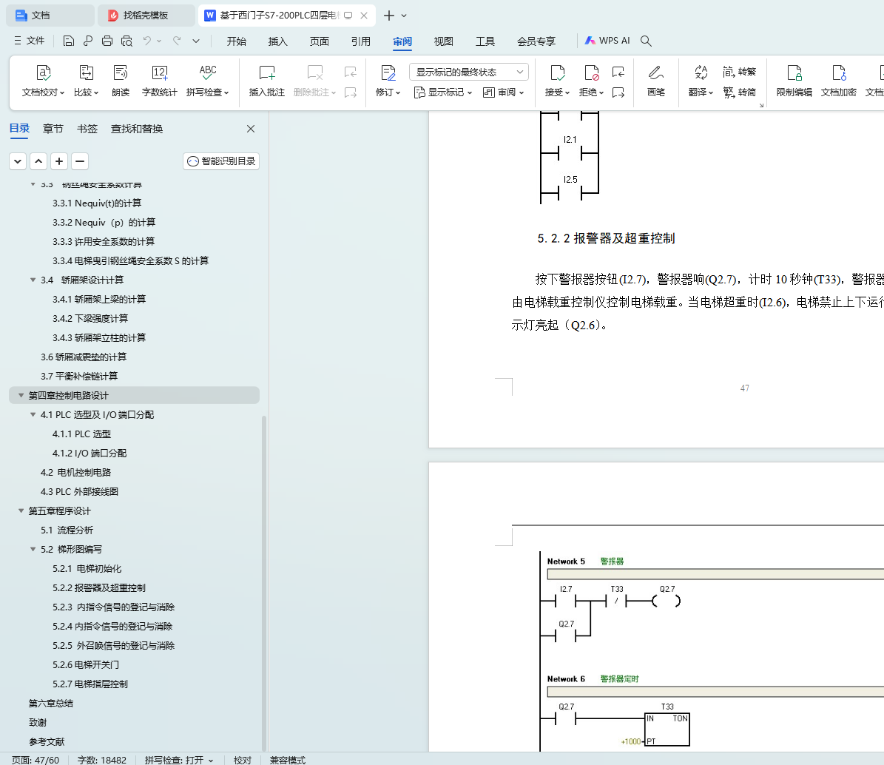The height and width of the screenshot is (765, 884).
Task: Start 朗读 read aloud
Action: click(121, 81)
